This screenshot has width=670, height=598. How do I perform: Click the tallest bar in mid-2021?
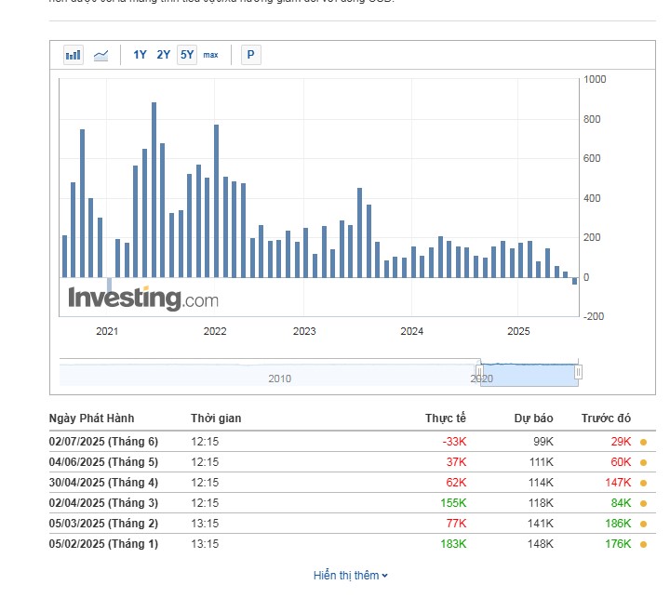[154, 190]
